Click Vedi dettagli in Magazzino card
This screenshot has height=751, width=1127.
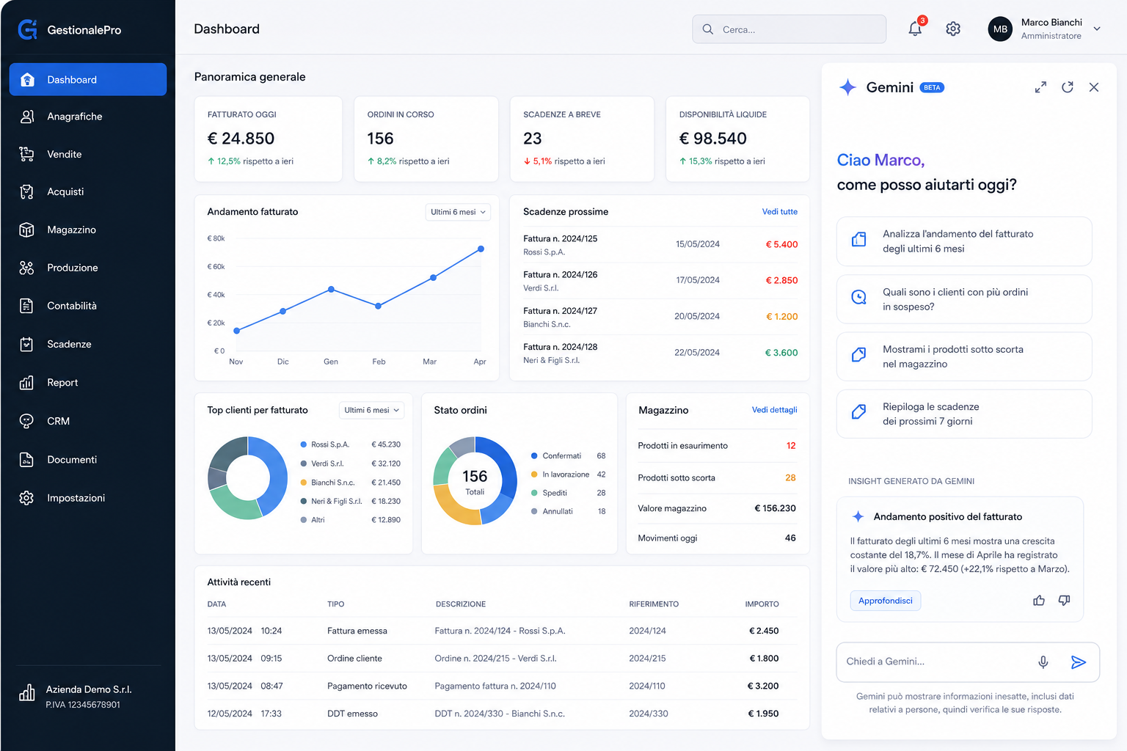click(x=774, y=410)
